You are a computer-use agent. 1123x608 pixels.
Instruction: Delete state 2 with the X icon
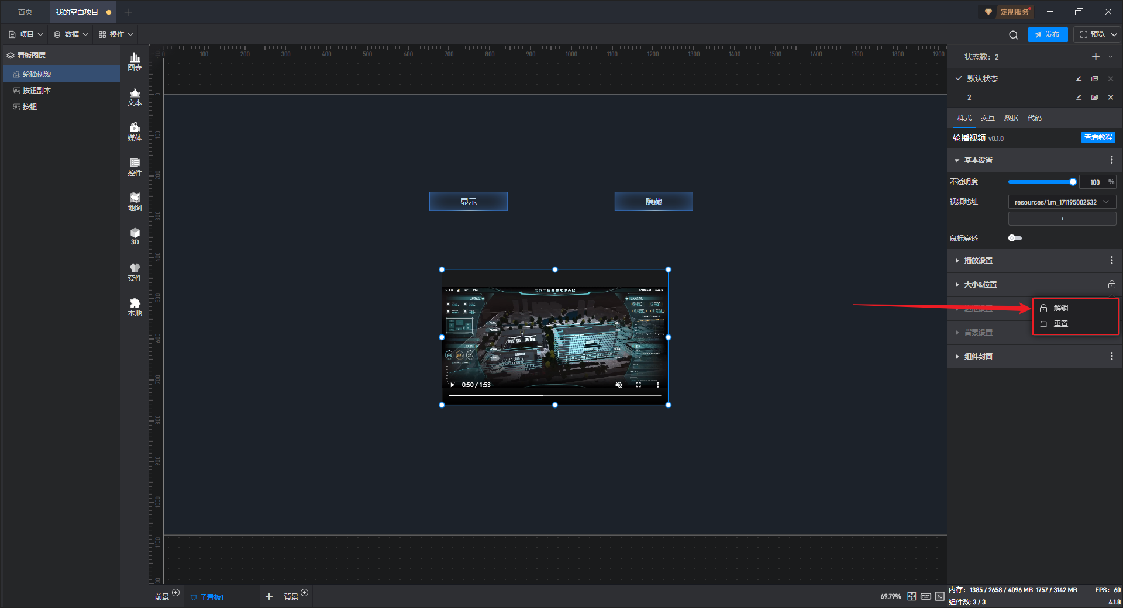tap(1111, 98)
